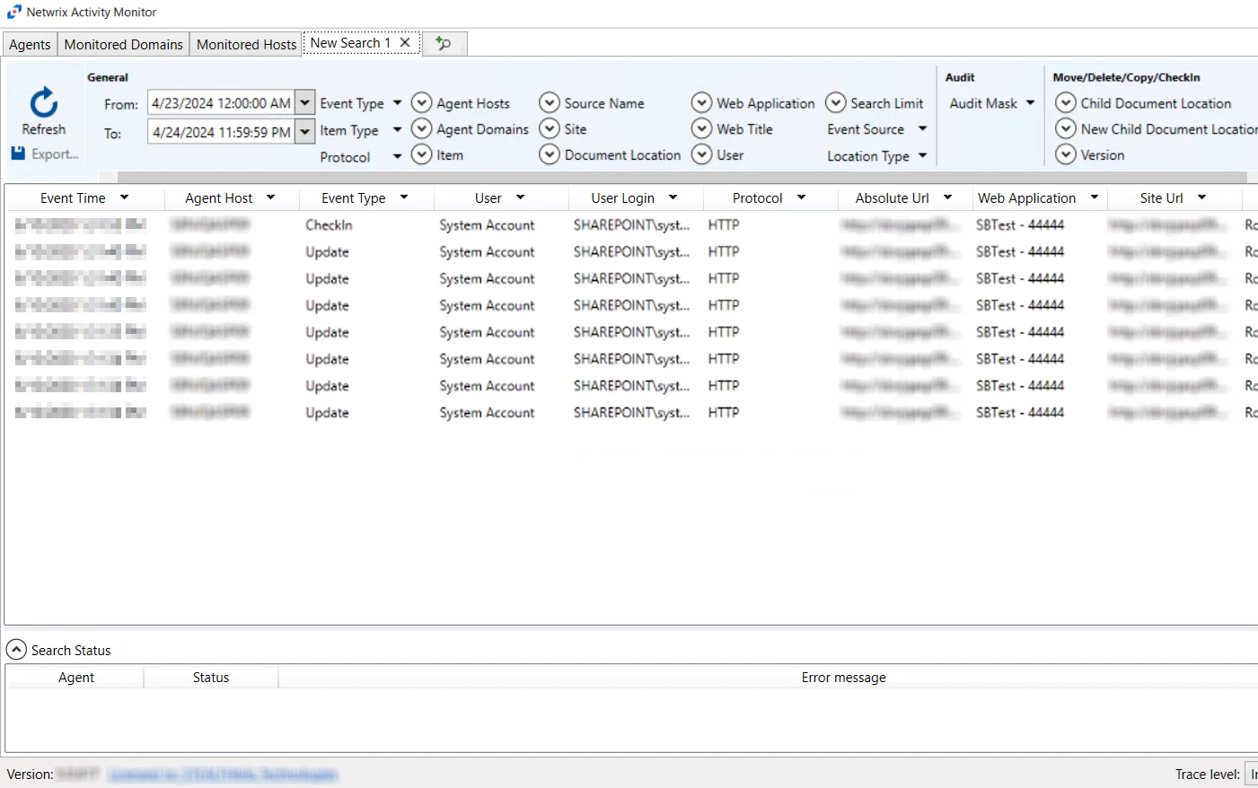Open Absolute Url column filter arrow
This screenshot has width=1258, height=788.
click(947, 197)
